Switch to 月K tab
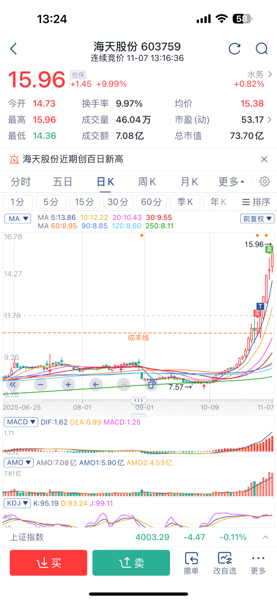 pyautogui.click(x=189, y=182)
